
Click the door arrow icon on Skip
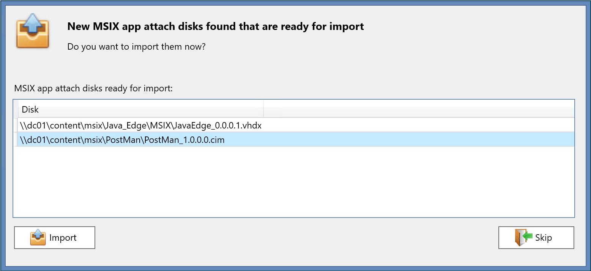(x=524, y=238)
